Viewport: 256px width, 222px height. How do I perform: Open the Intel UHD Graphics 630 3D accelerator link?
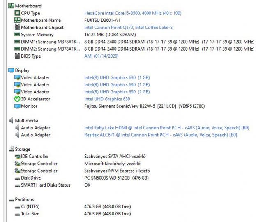coord(107,99)
